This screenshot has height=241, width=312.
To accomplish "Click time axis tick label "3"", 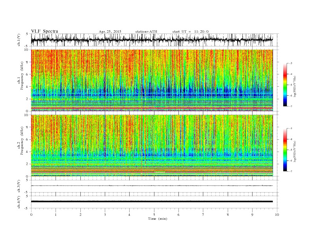I will pyautogui.click(x=105, y=215).
